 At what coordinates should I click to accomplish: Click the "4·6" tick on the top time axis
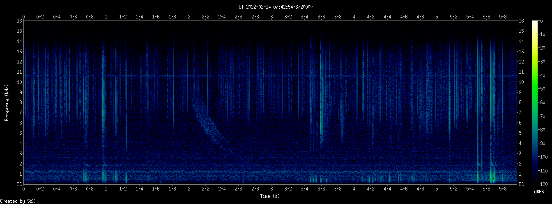(404, 16)
